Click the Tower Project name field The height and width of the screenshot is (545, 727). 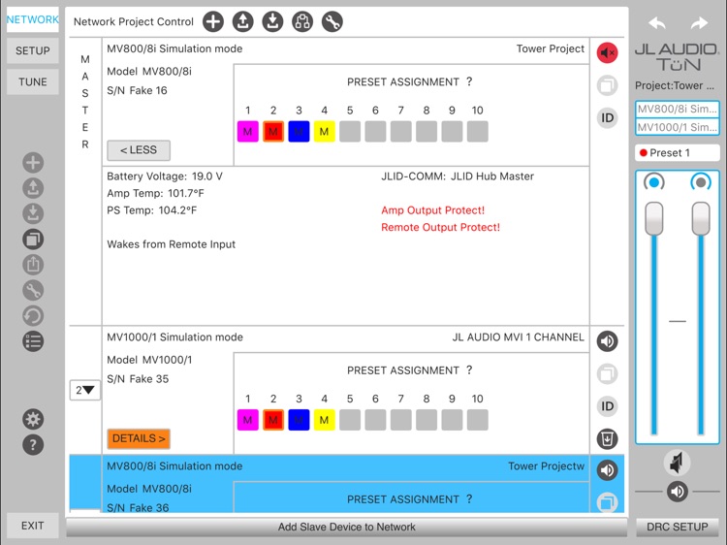(x=551, y=48)
